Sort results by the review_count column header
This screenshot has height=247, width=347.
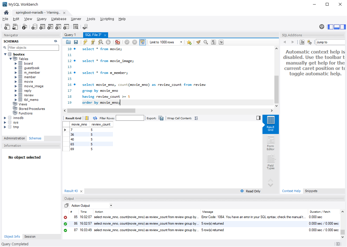pos(101,124)
